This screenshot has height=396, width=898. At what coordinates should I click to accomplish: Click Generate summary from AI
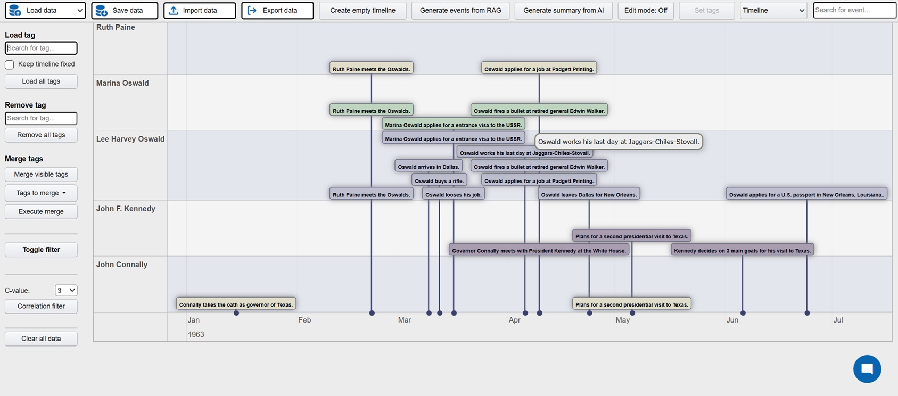(563, 11)
